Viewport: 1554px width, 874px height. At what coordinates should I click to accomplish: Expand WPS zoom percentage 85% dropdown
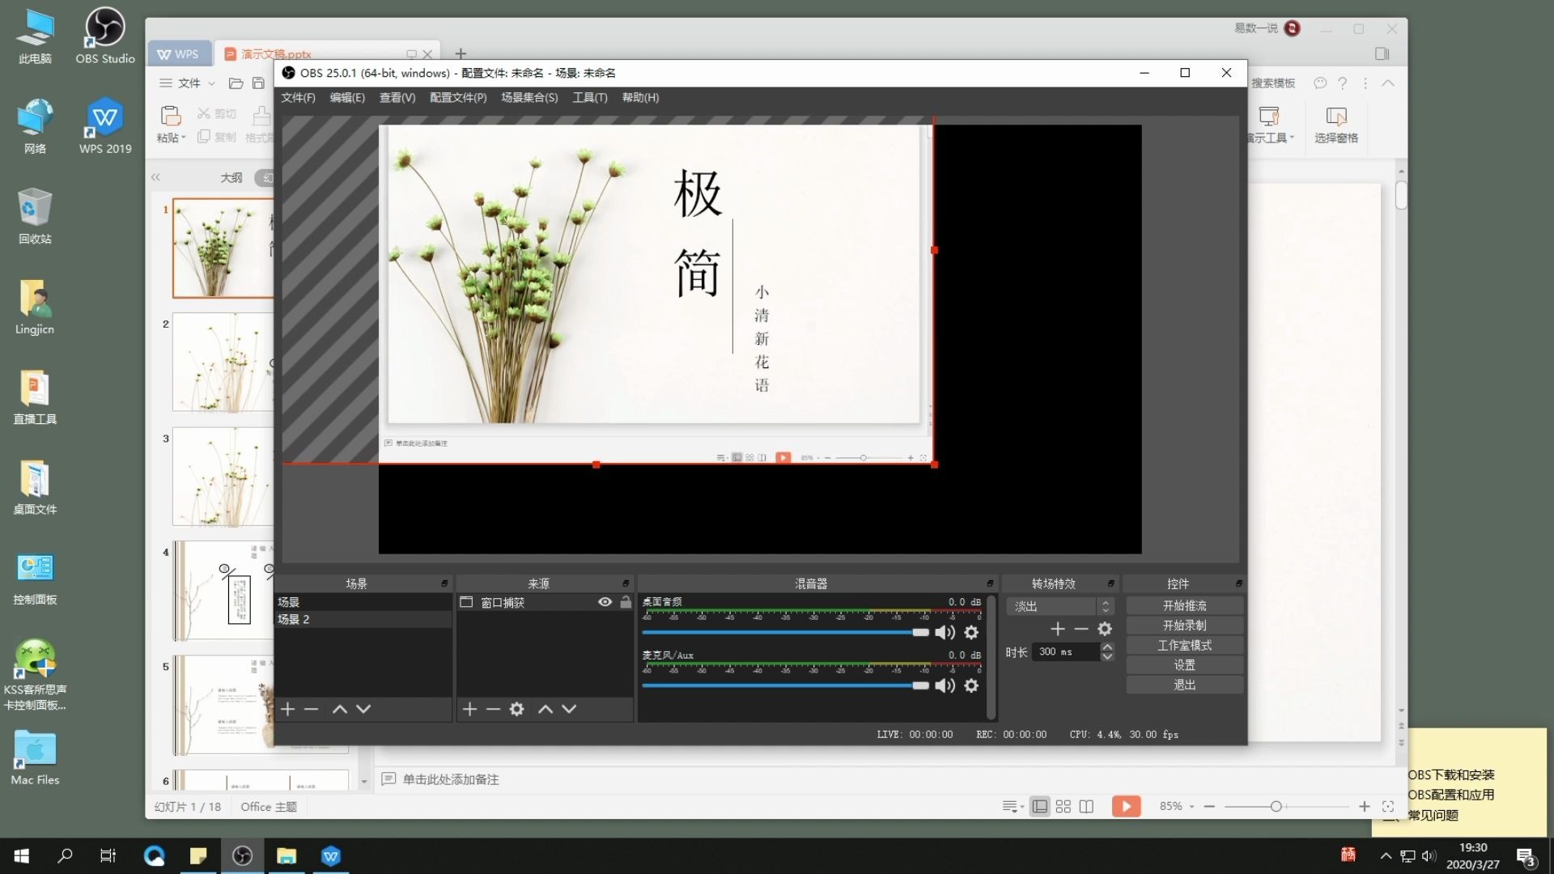[1191, 807]
